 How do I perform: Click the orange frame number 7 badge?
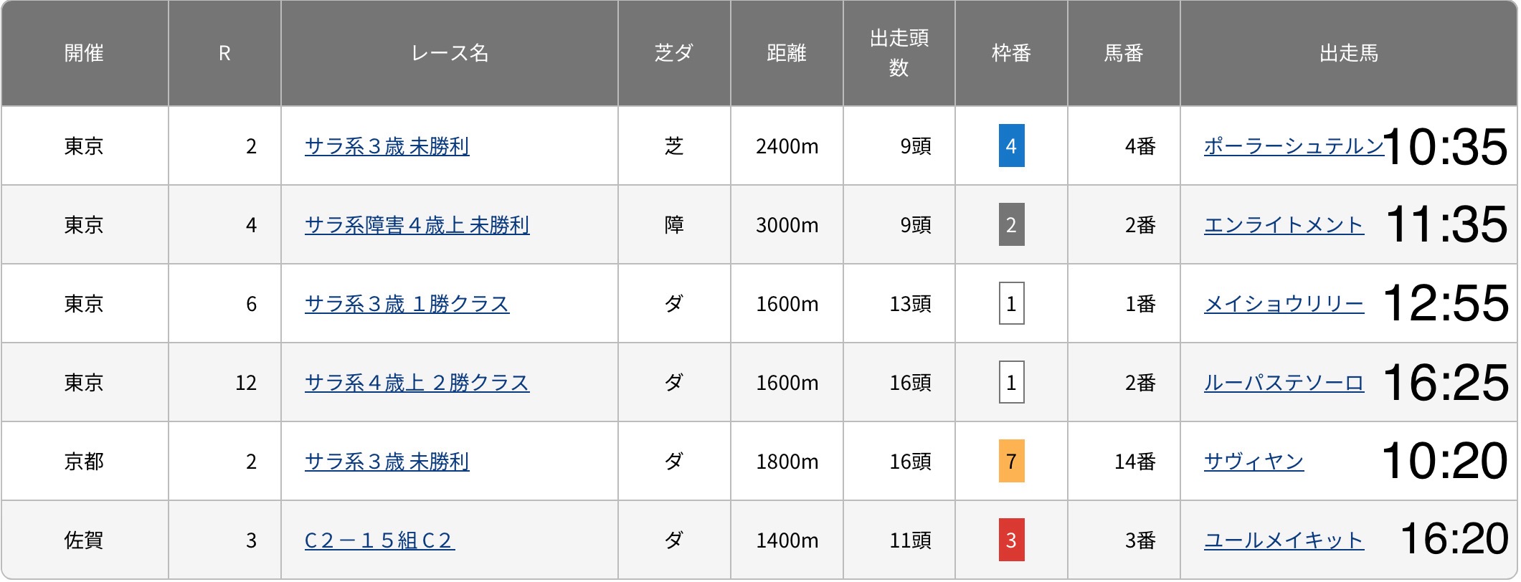1011,462
